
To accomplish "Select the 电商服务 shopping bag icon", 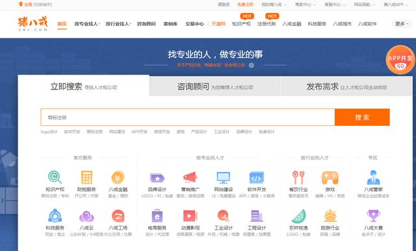I will 157,216.
